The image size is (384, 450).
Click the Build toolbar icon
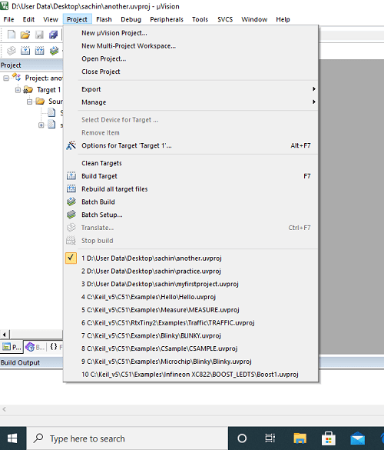(x=25, y=51)
